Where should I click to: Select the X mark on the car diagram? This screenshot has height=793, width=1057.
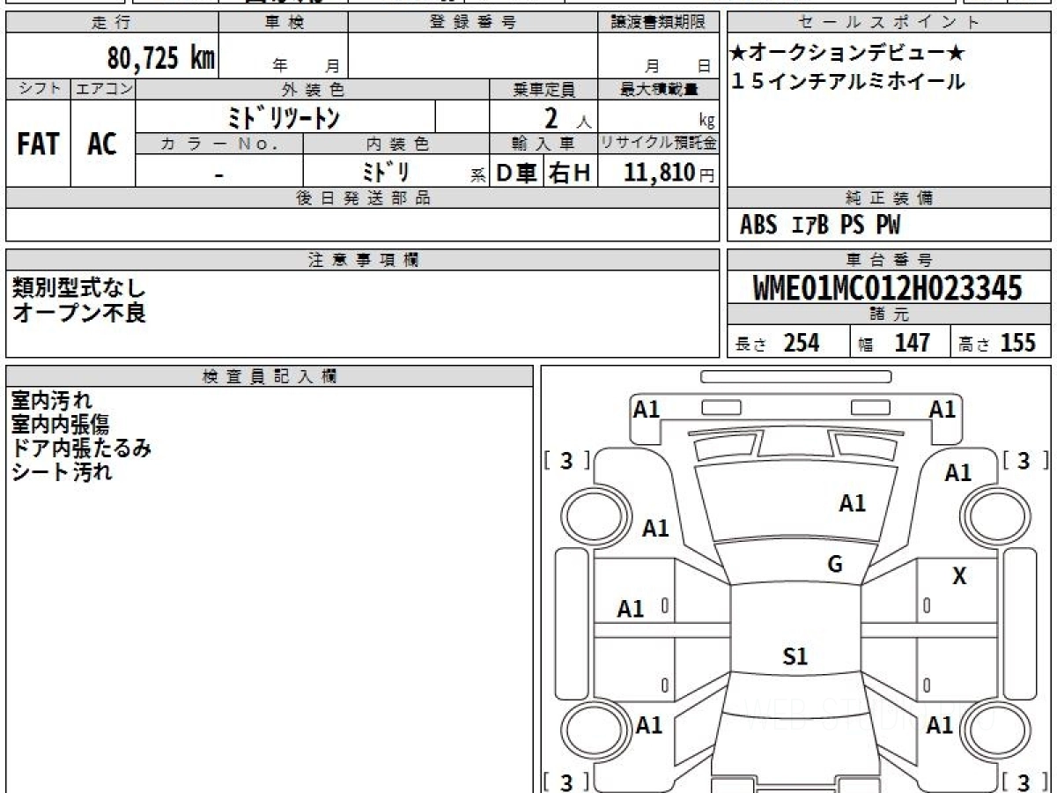(x=959, y=577)
